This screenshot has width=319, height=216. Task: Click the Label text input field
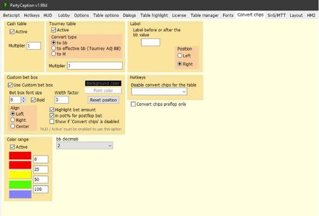[151, 42]
